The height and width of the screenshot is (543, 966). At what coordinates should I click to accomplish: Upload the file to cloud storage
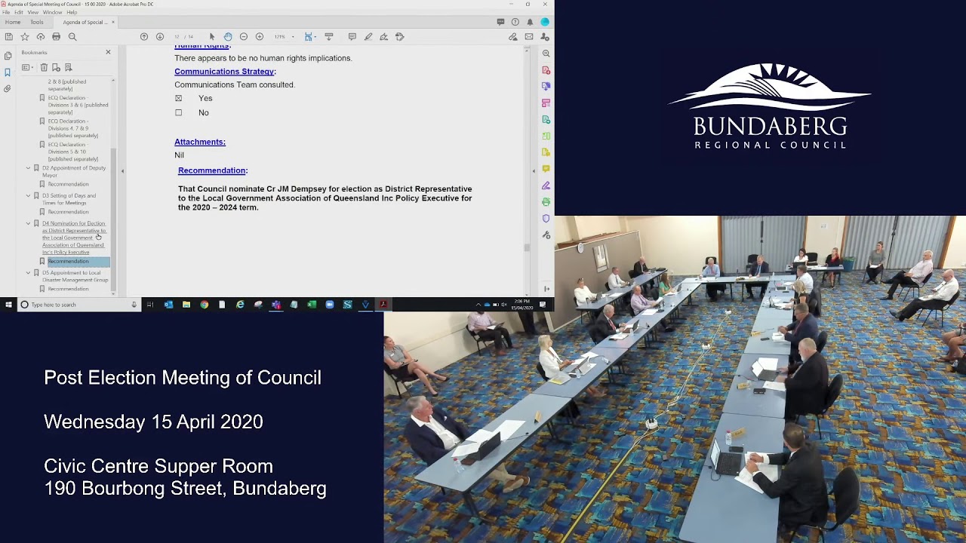pos(41,36)
